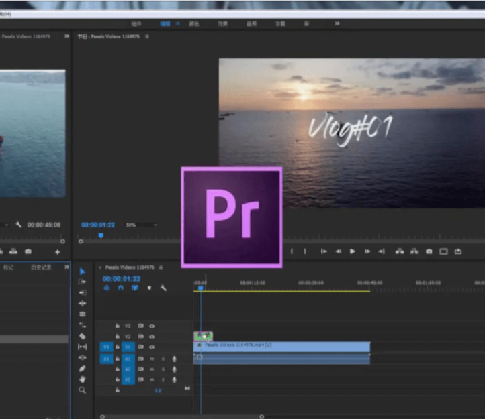
Task: Switch to the Audio workspace tab
Action: click(251, 23)
